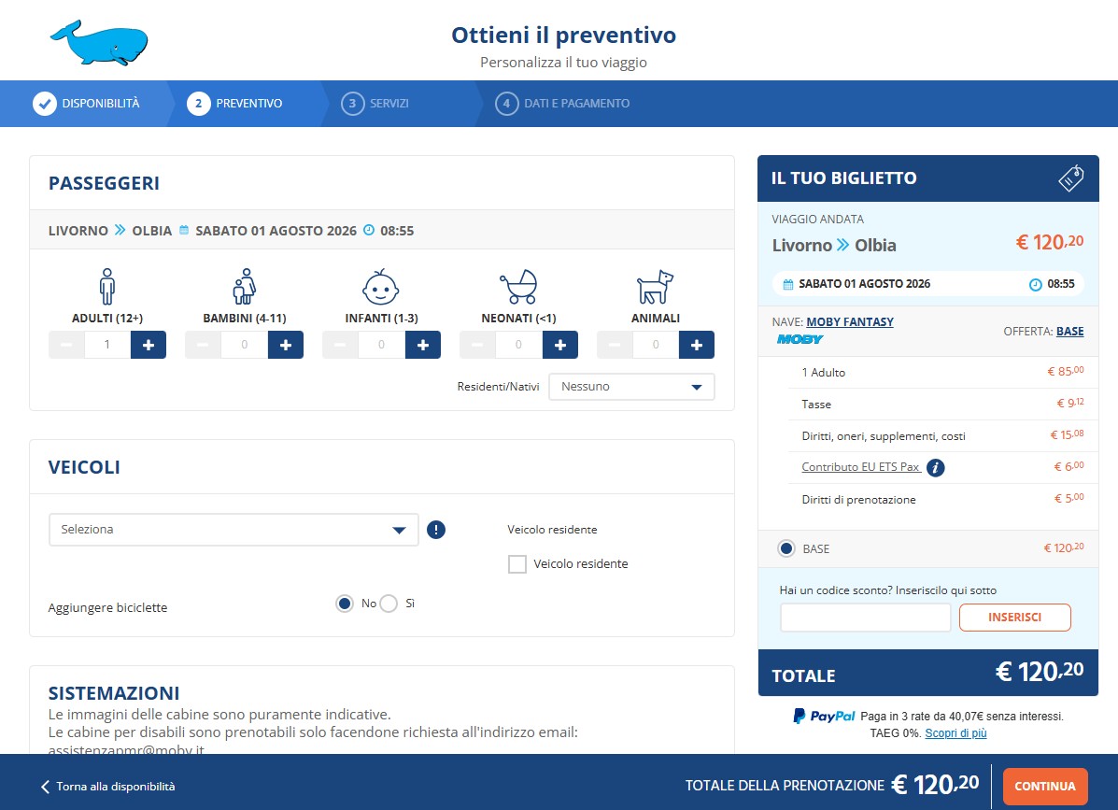Click the PayPal logo
Viewport: 1118px width, 810px height.
pos(824,716)
